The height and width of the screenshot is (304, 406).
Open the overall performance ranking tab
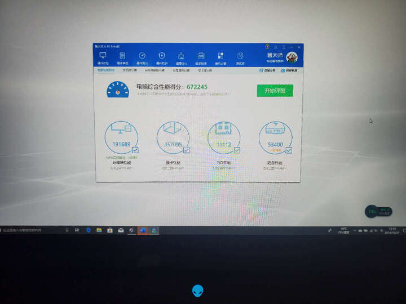[155, 70]
